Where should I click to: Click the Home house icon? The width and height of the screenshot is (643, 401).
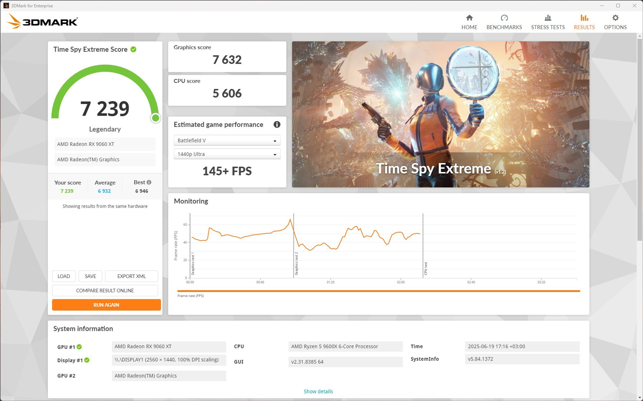coord(469,18)
